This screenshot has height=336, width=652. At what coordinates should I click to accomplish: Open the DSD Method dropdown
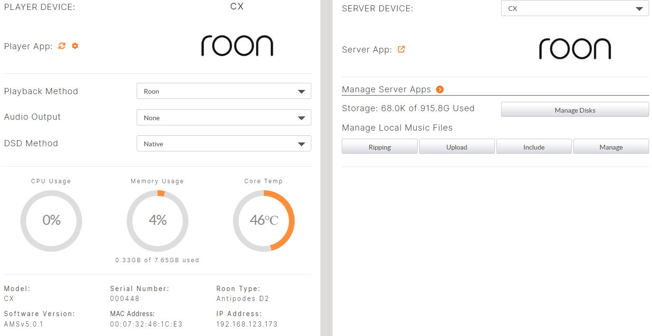pyautogui.click(x=224, y=144)
